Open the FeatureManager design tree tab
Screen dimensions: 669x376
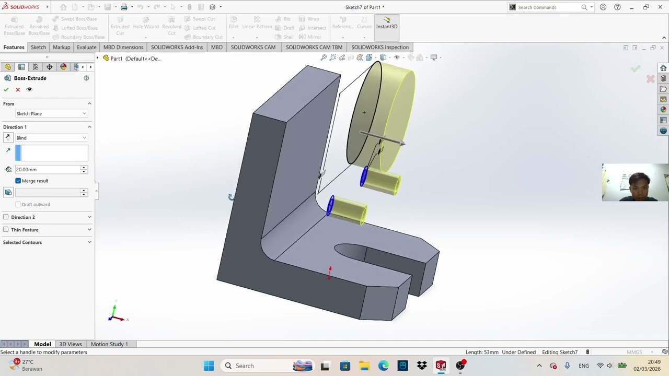[8, 67]
